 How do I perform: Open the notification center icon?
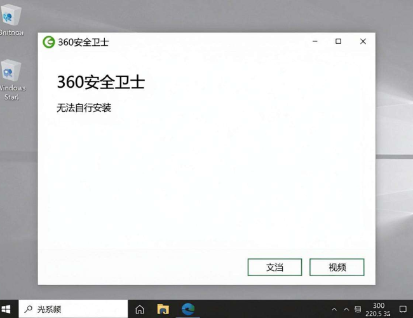(x=403, y=309)
